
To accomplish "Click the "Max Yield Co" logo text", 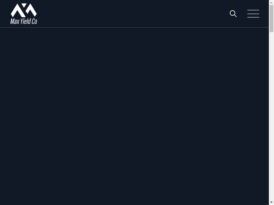I will click(24, 21).
